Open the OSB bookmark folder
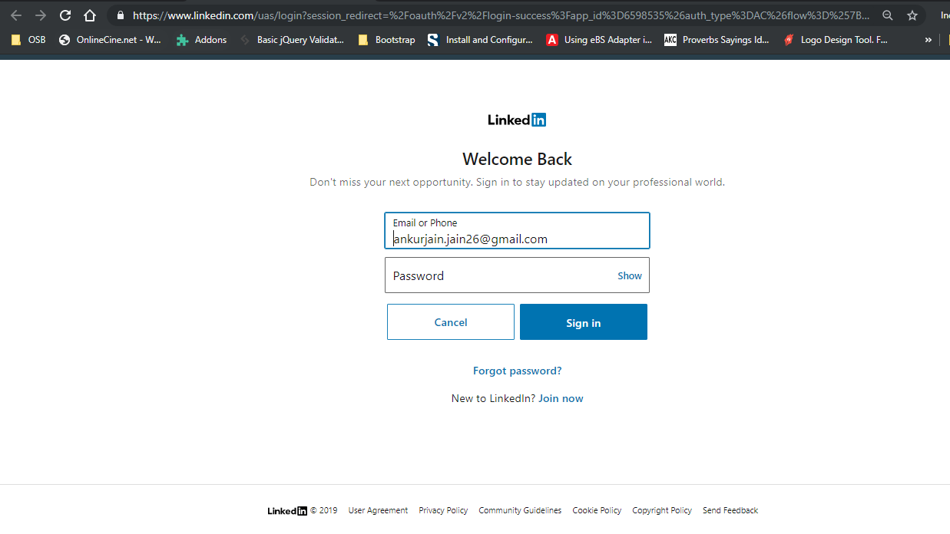Screen dimensions: 950x534 [x=28, y=40]
